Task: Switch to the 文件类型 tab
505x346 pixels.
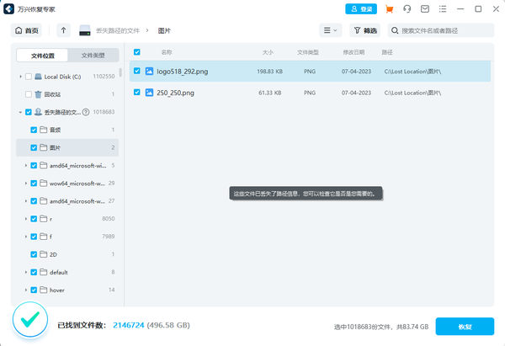Action: tap(93, 55)
